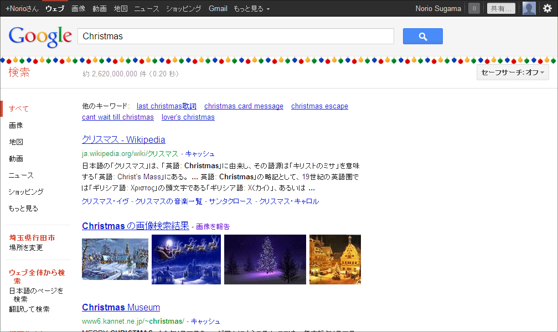Open suggestion christmas card message
558x332 pixels.
point(244,106)
